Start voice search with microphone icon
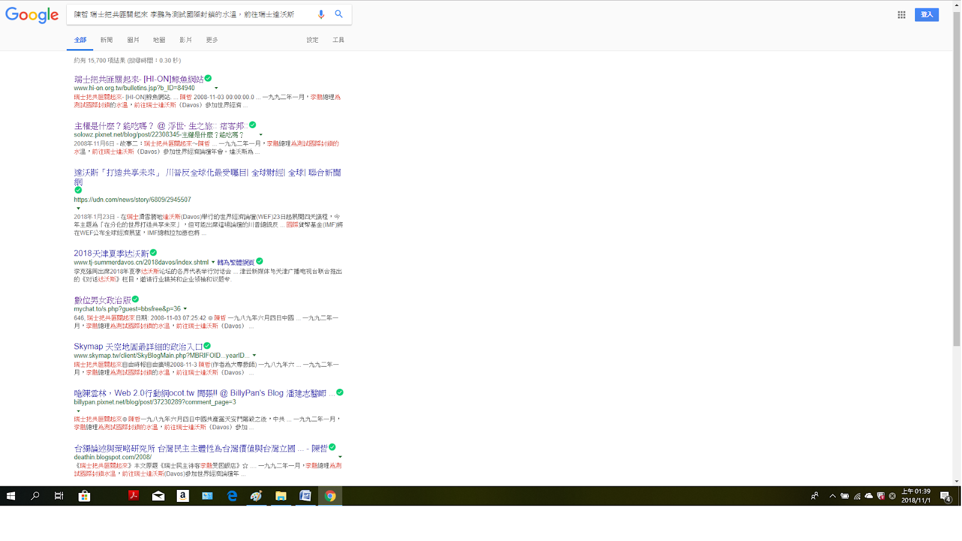This screenshot has height=541, width=962. tap(321, 14)
